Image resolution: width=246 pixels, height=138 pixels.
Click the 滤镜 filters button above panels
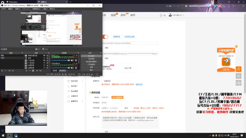point(45,49)
